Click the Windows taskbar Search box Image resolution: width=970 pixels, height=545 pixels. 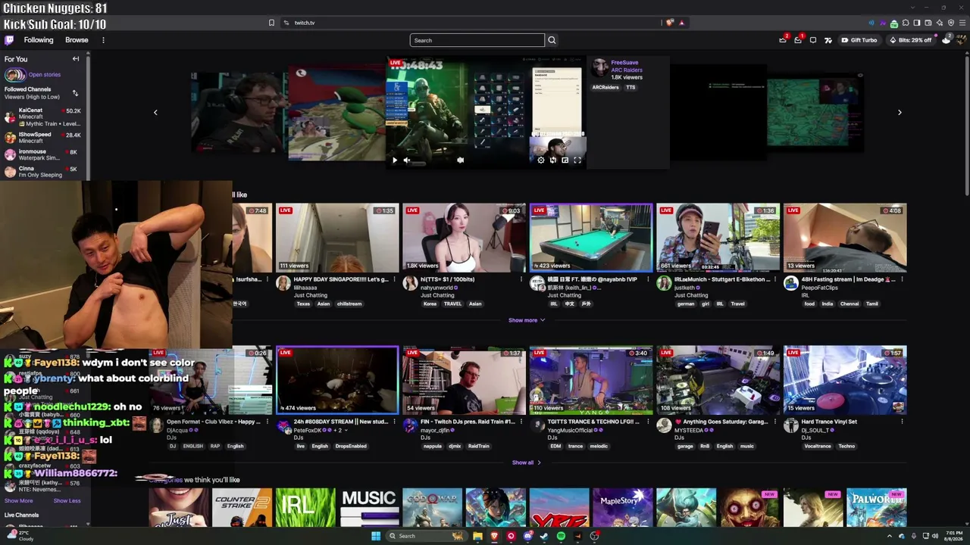click(x=427, y=536)
